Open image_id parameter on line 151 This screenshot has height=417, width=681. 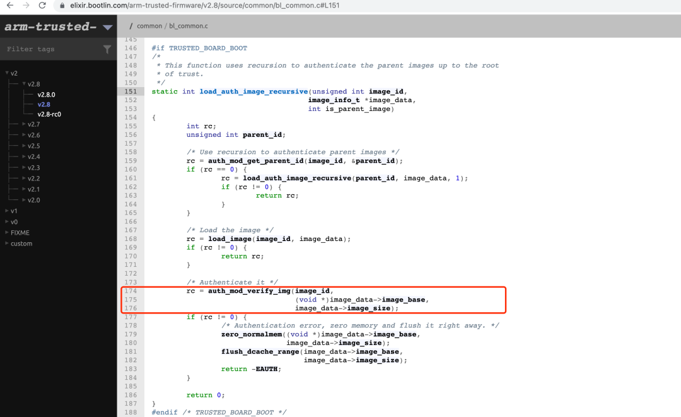[386, 91]
